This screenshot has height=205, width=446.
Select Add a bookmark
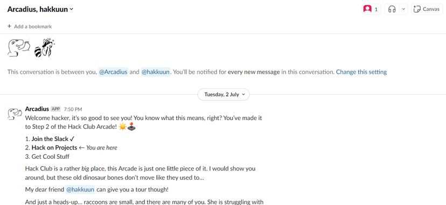30,26
